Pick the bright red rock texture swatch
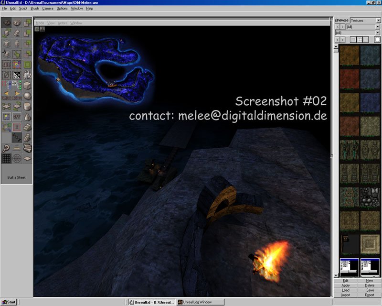Screen dimensions: 382x306 click(x=350, y=79)
